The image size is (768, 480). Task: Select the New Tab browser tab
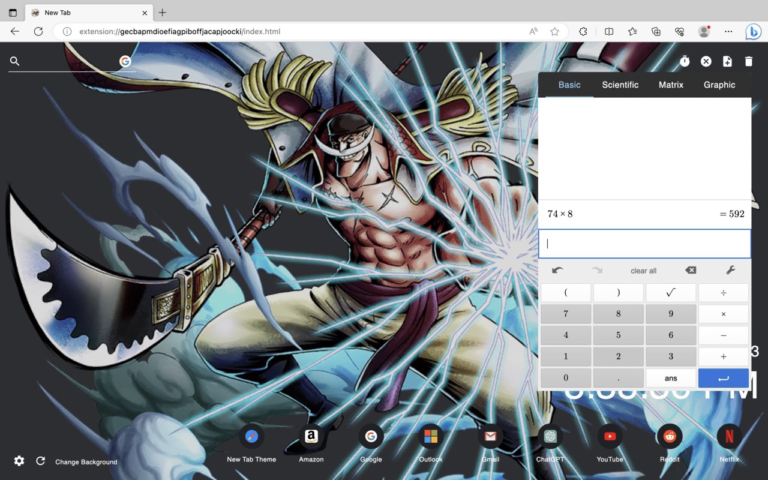pos(89,13)
